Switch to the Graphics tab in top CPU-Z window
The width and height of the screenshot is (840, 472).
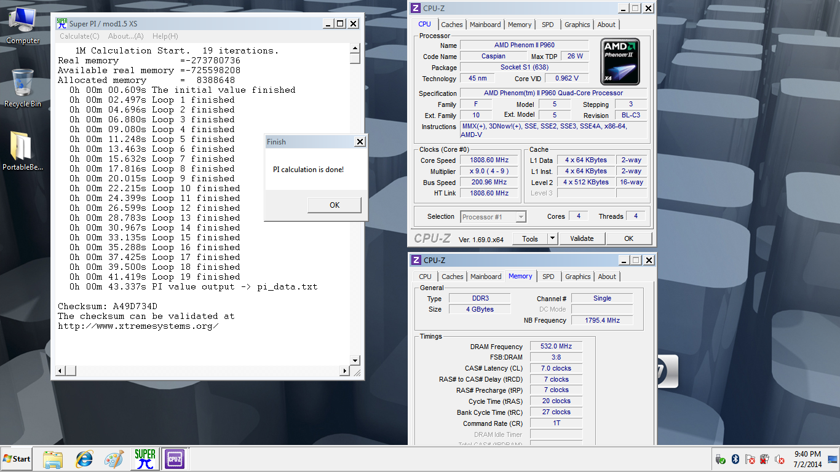[577, 25]
